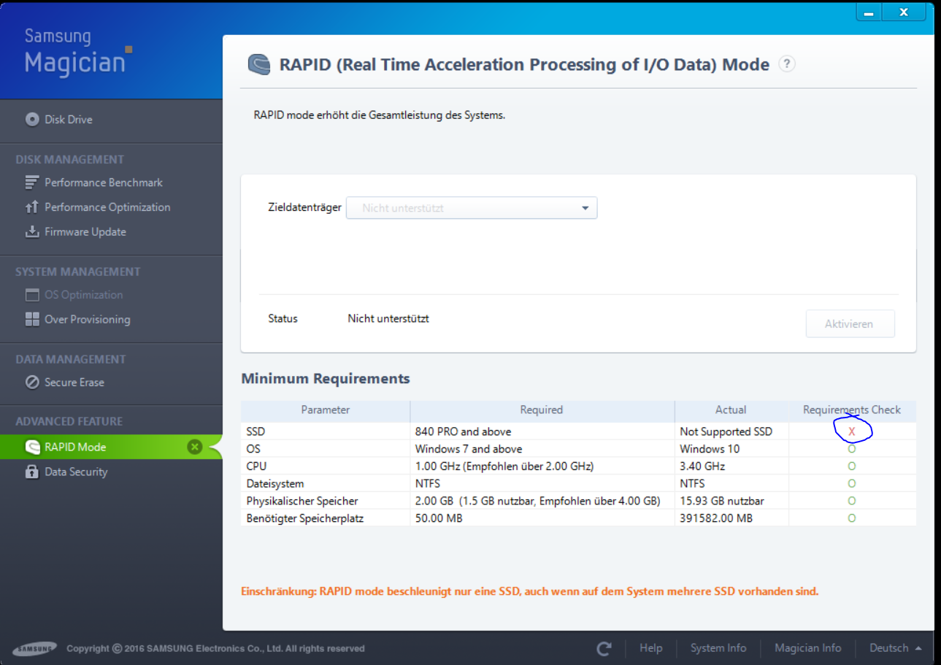
Task: Click the 'Nicht unterstützt' status text
Action: [388, 319]
